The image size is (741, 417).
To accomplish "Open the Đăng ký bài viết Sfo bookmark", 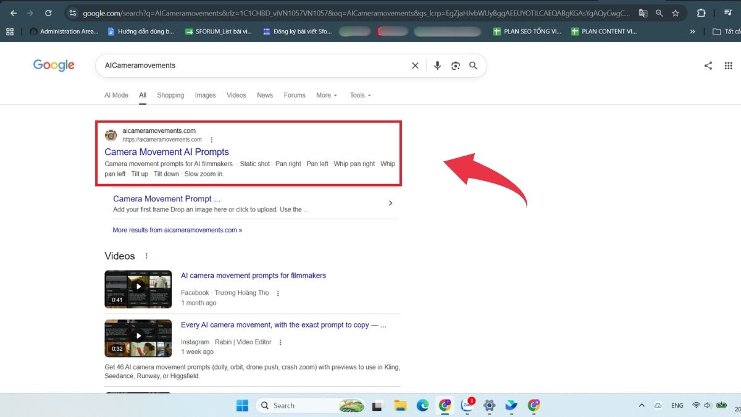I will (297, 32).
